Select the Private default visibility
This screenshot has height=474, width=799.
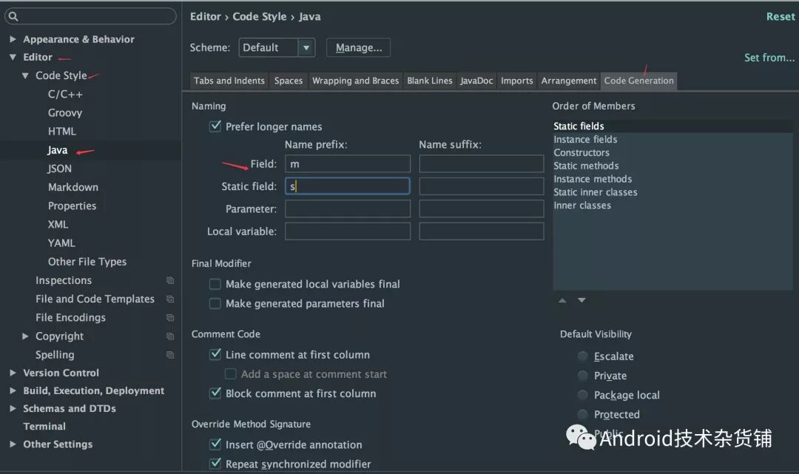[x=583, y=376]
